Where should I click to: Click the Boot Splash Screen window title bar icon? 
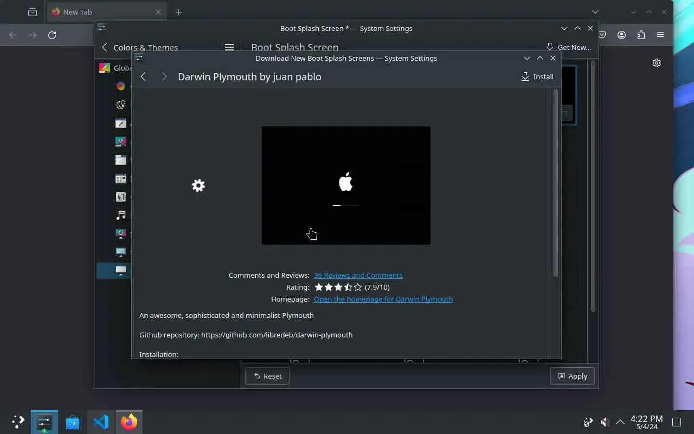pos(101,28)
